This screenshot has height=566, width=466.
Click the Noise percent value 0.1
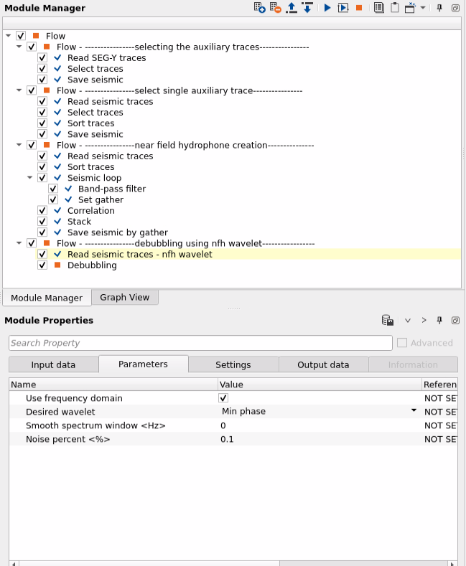(x=227, y=439)
